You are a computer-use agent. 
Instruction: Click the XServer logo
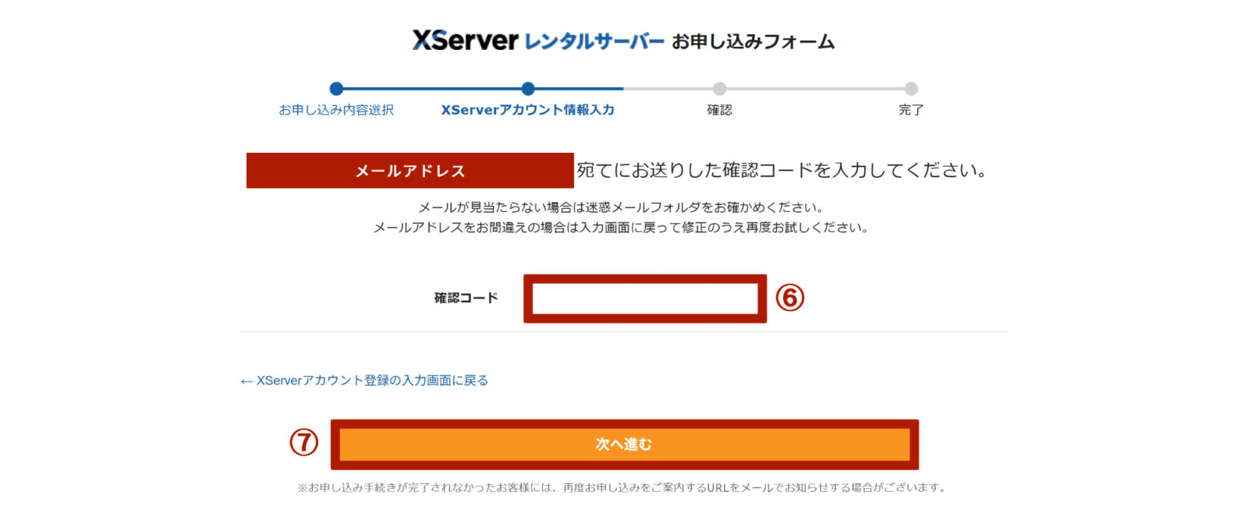(465, 41)
